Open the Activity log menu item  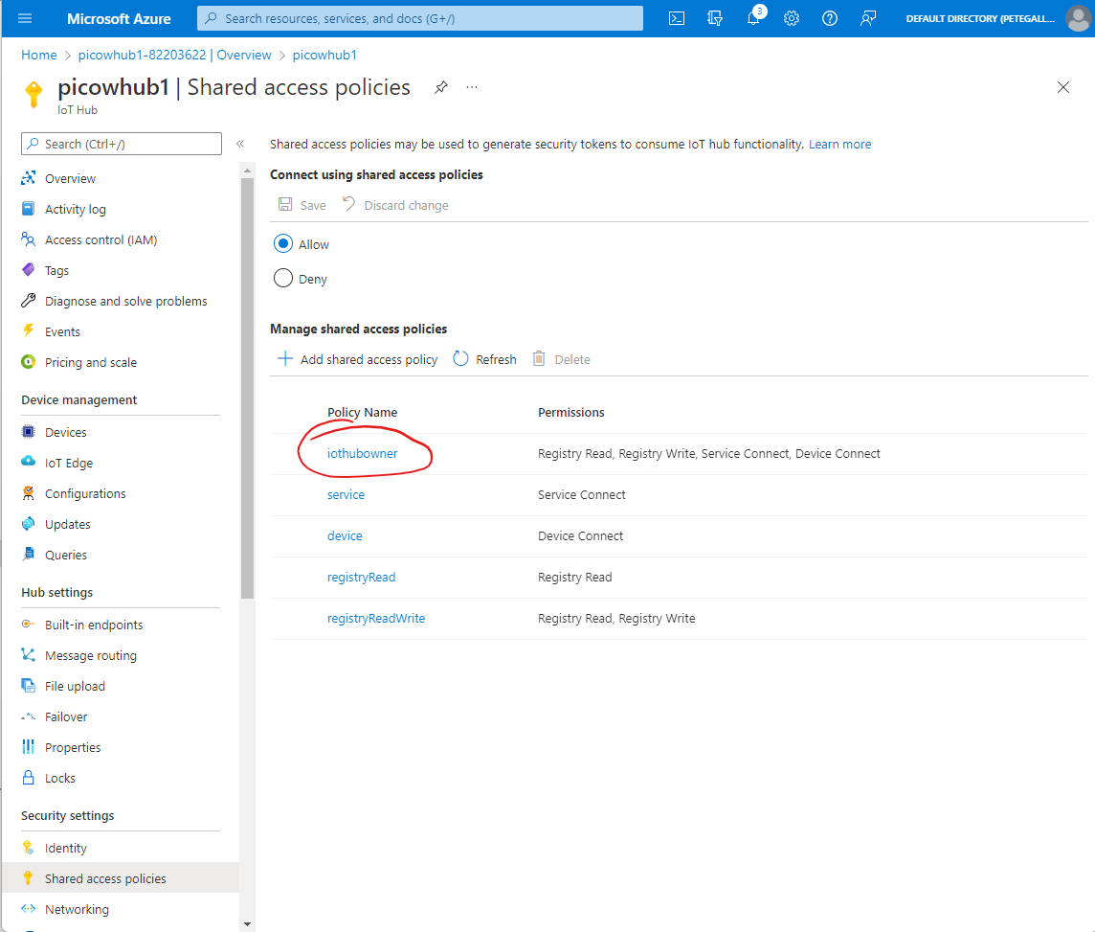[x=76, y=210]
